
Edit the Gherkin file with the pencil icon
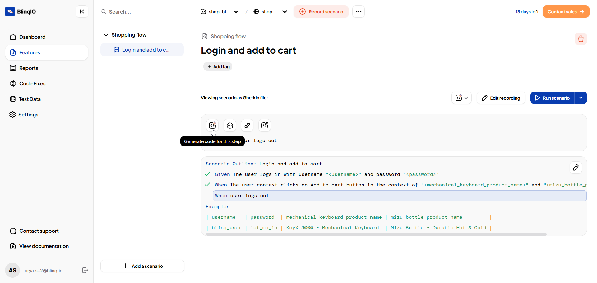576,168
